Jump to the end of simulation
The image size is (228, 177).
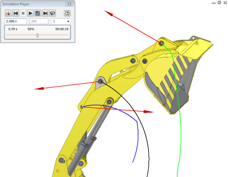point(45,13)
